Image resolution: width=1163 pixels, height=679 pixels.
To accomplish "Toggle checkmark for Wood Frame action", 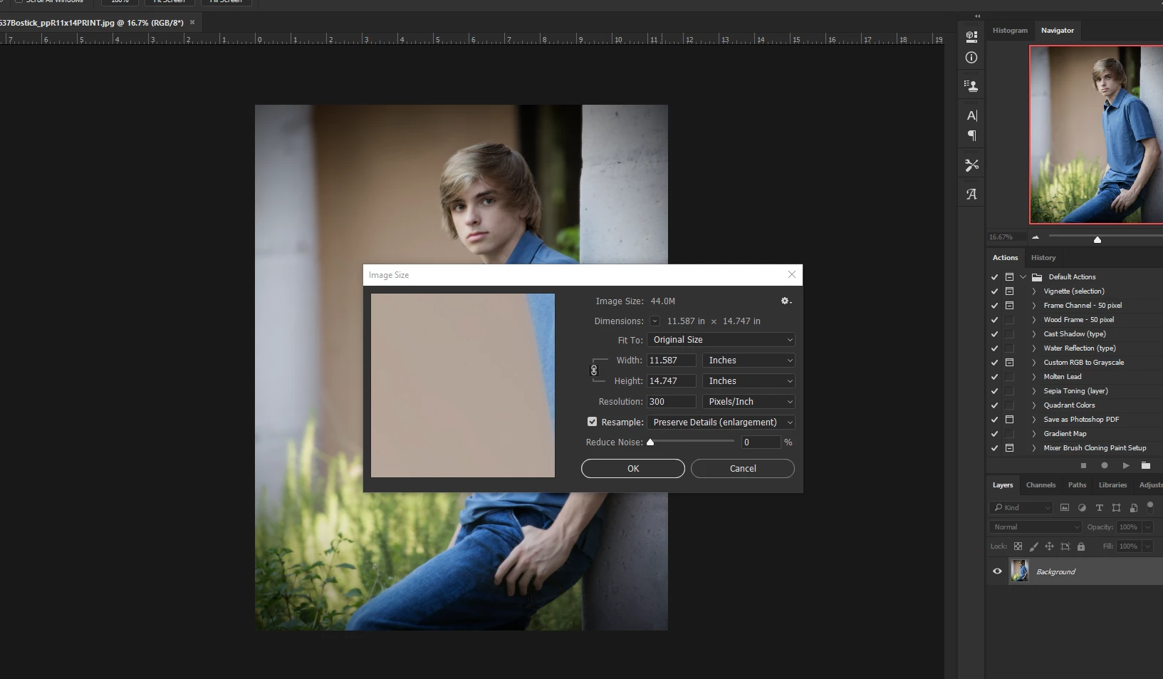I will (994, 319).
